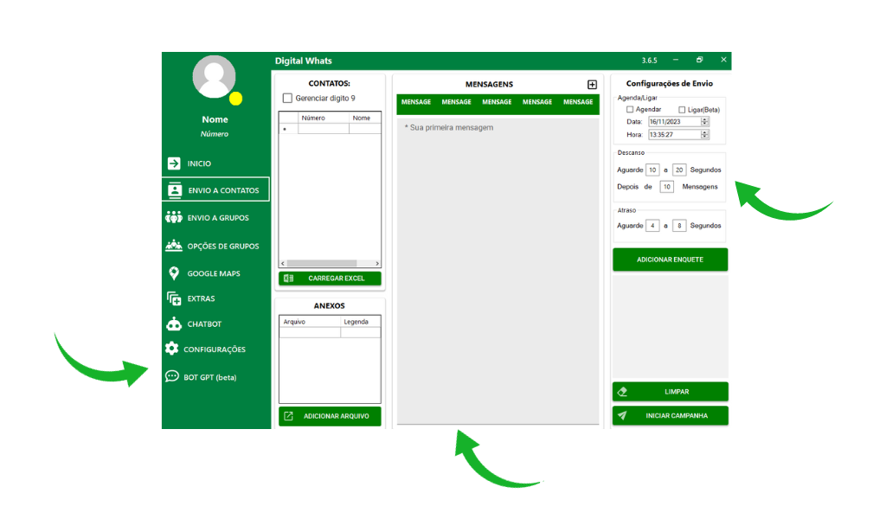Click the message text area placeholder
This screenshot has width=886, height=519.
[x=449, y=128]
